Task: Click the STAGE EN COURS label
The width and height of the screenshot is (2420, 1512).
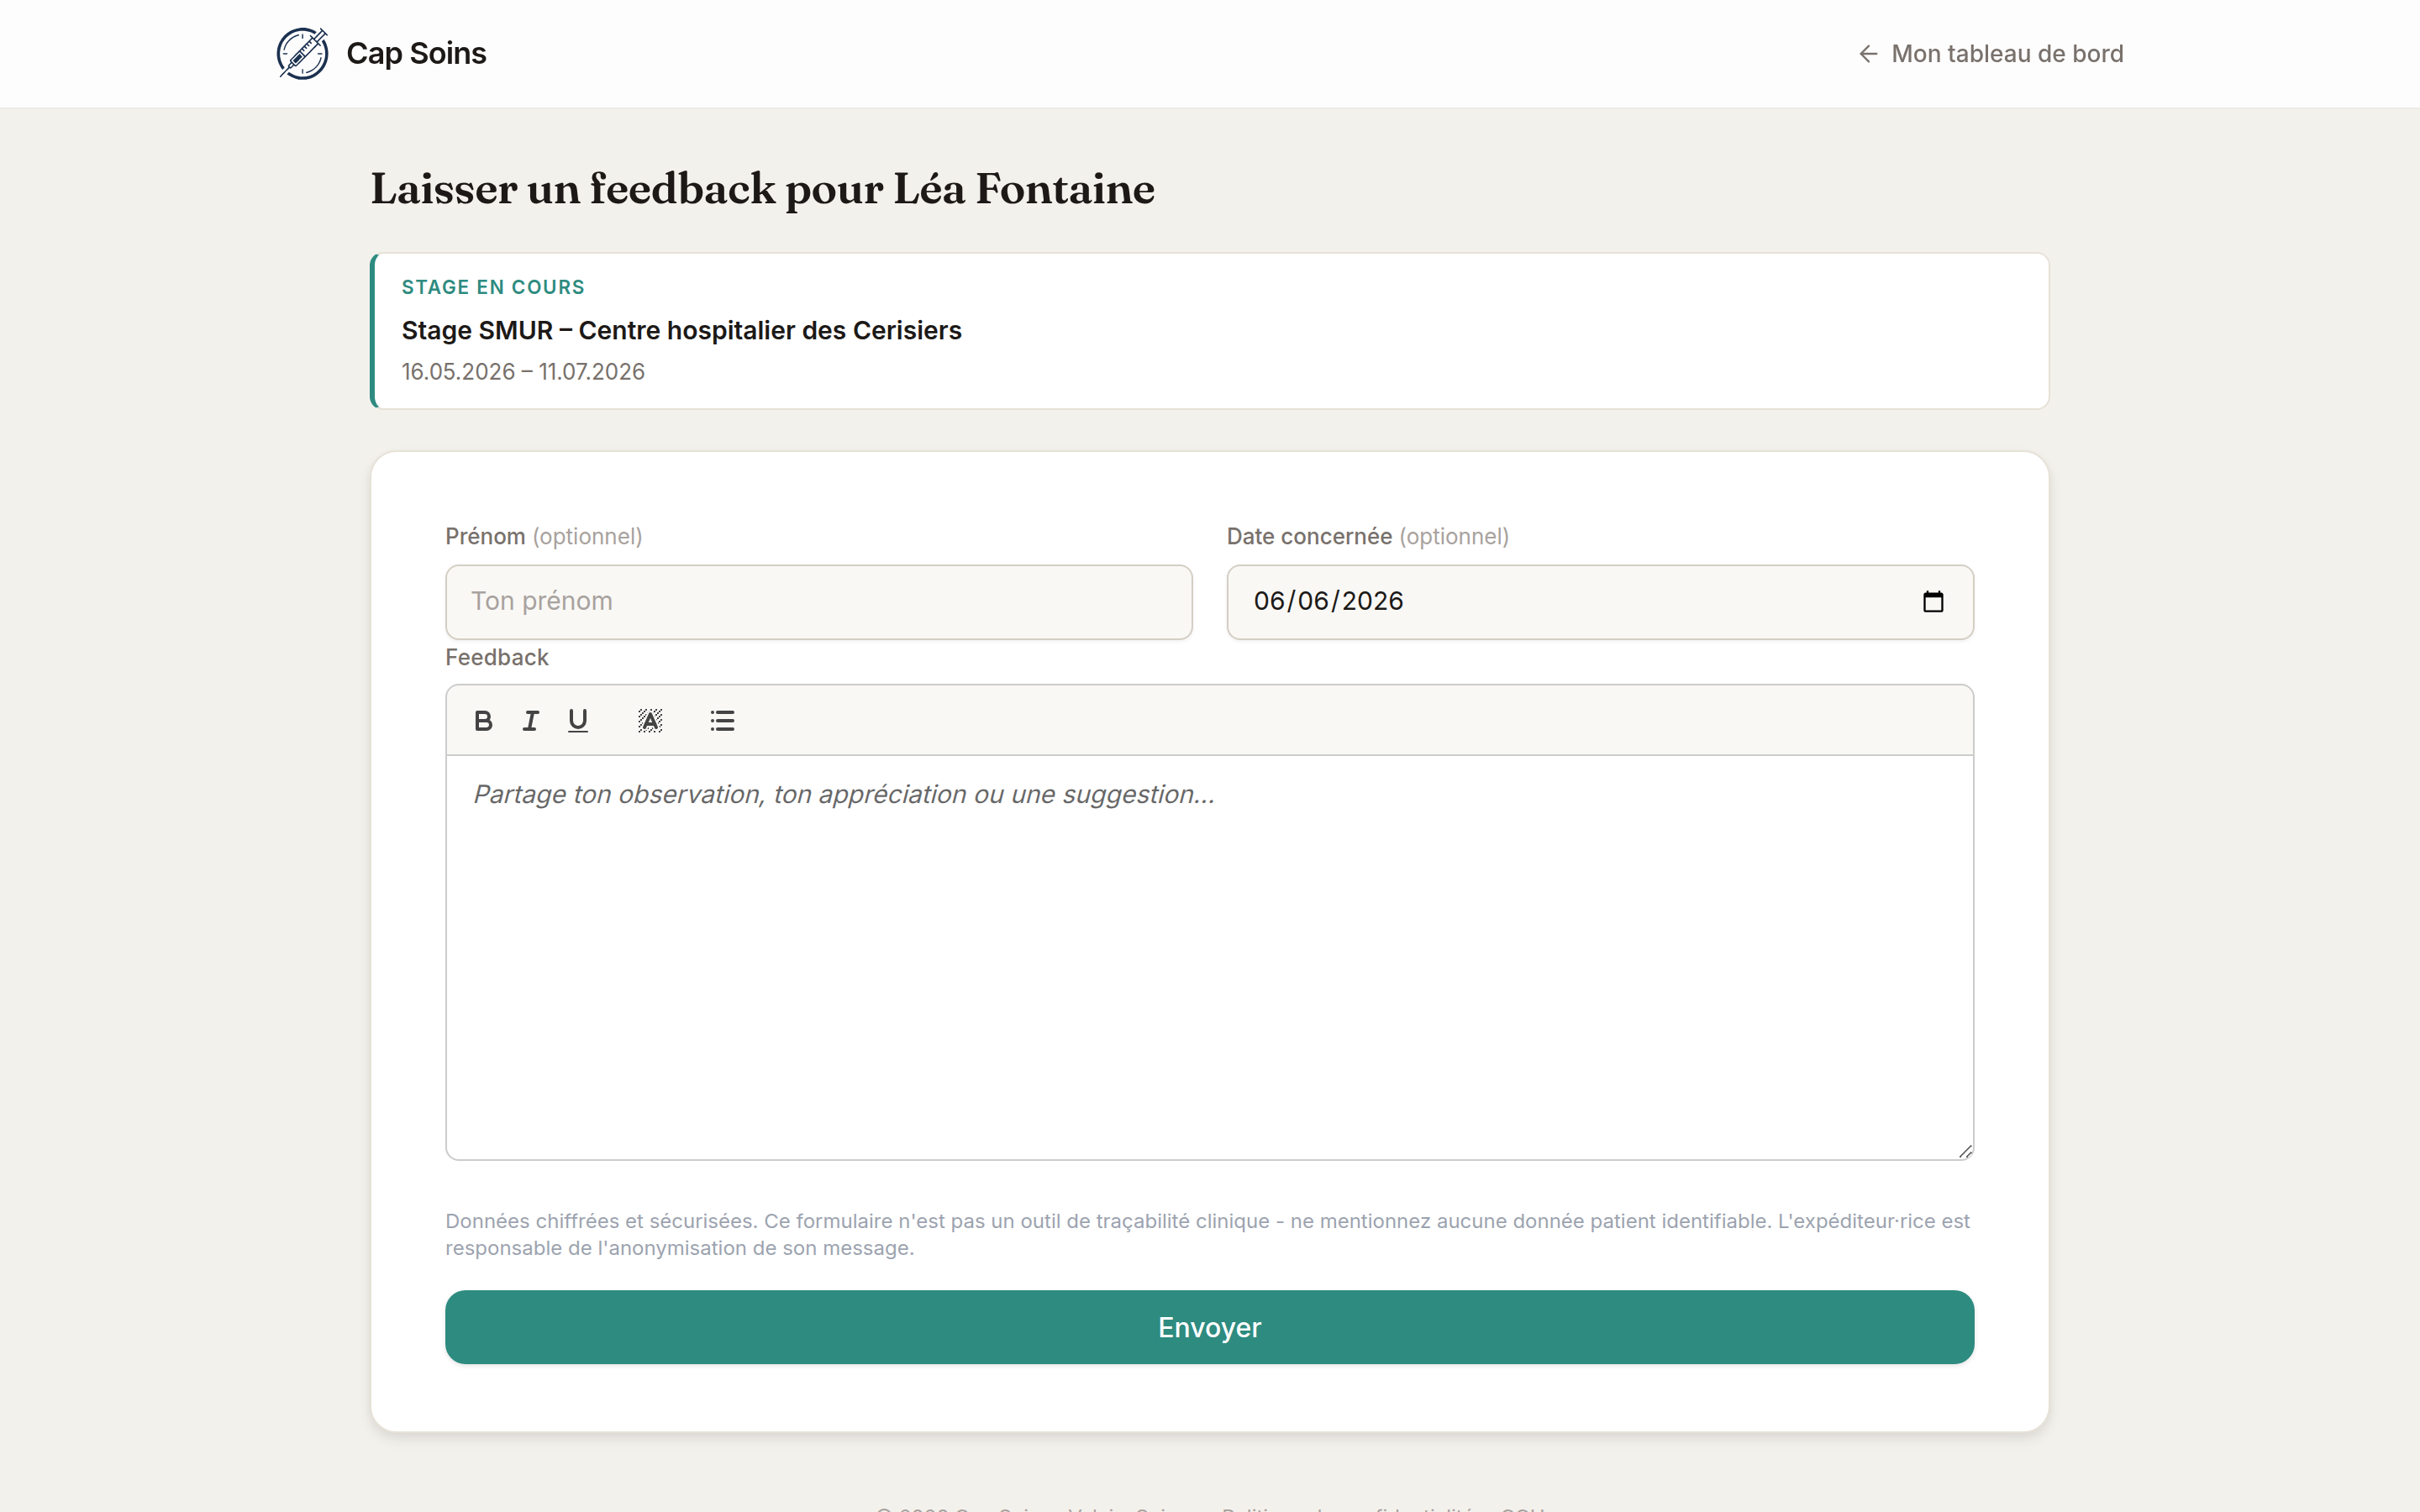Action: click(x=493, y=287)
